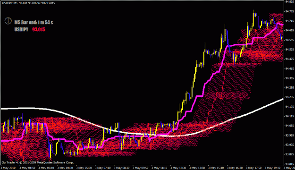Click the '3 May 04:30' time label
This screenshot has width=295, height=170.
tap(65, 168)
